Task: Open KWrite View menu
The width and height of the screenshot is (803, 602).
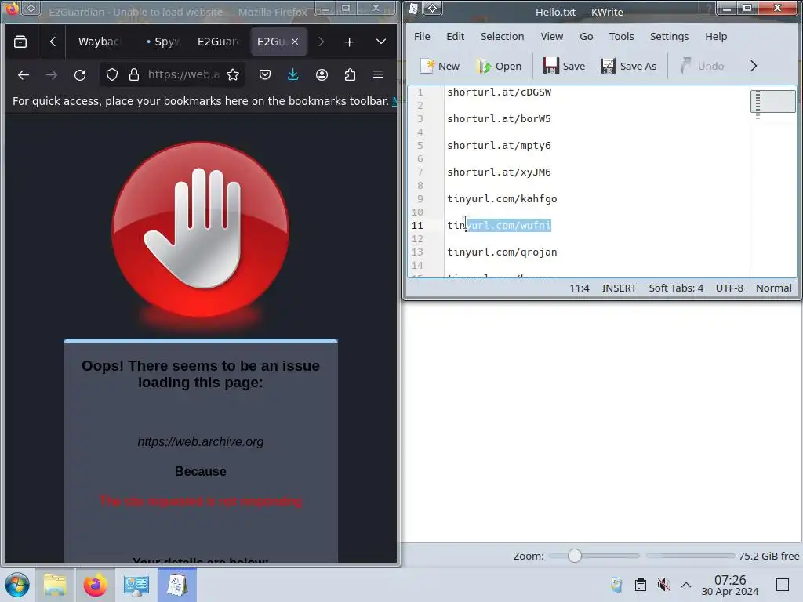Action: click(551, 36)
